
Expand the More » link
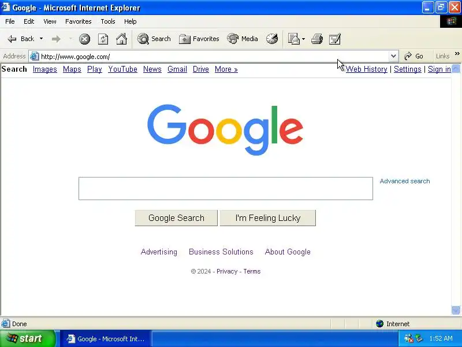[226, 69]
